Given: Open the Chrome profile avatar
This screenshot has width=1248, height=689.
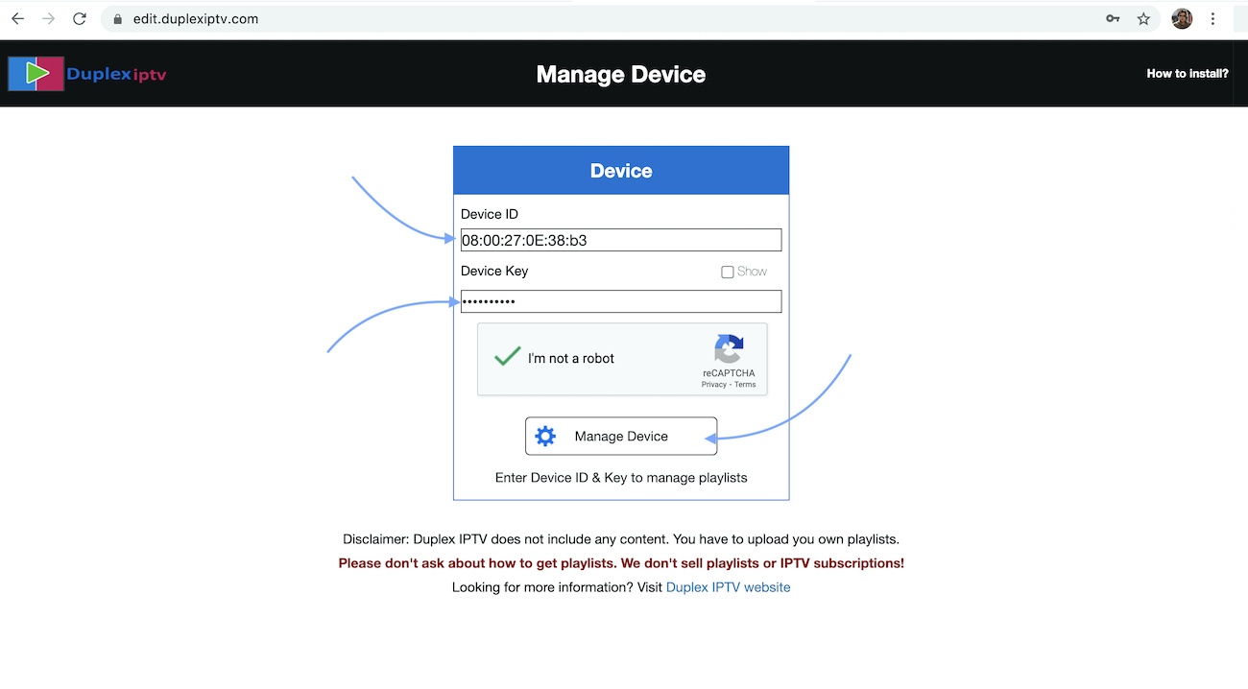Looking at the screenshot, I should pos(1182,18).
